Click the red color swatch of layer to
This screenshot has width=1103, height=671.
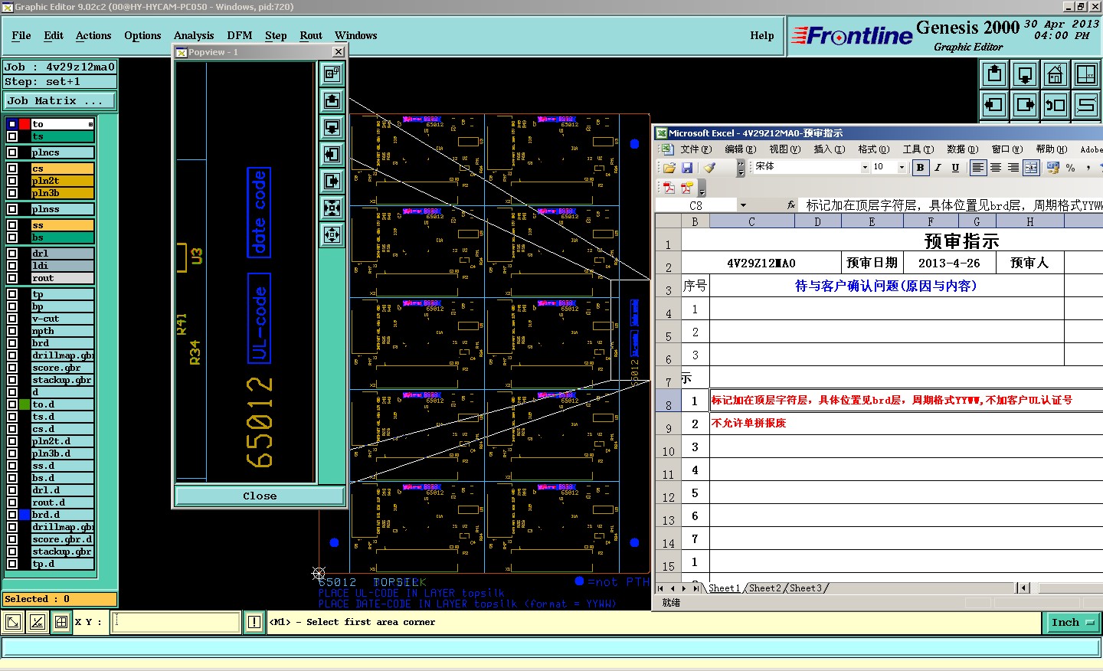(25, 124)
